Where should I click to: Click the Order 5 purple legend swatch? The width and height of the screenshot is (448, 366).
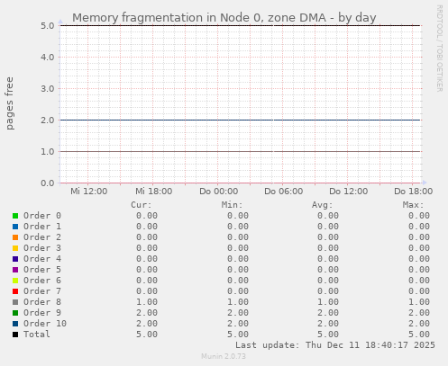click(x=15, y=270)
